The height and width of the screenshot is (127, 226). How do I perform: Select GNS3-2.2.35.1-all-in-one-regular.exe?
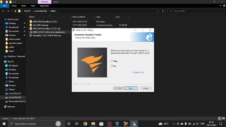click(49, 32)
